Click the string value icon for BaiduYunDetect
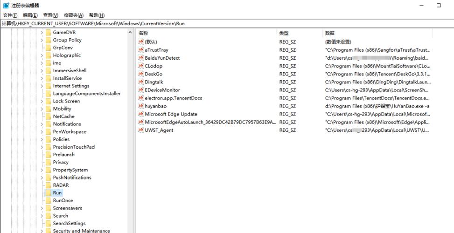Image resolution: width=454 pixels, height=233 pixels. (141, 58)
